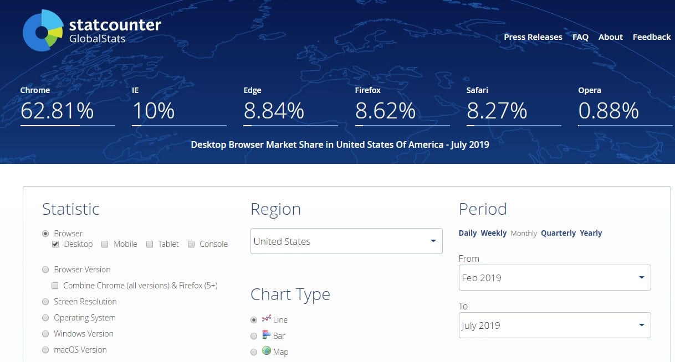Uncheck the Desktop checkbox

click(55, 244)
